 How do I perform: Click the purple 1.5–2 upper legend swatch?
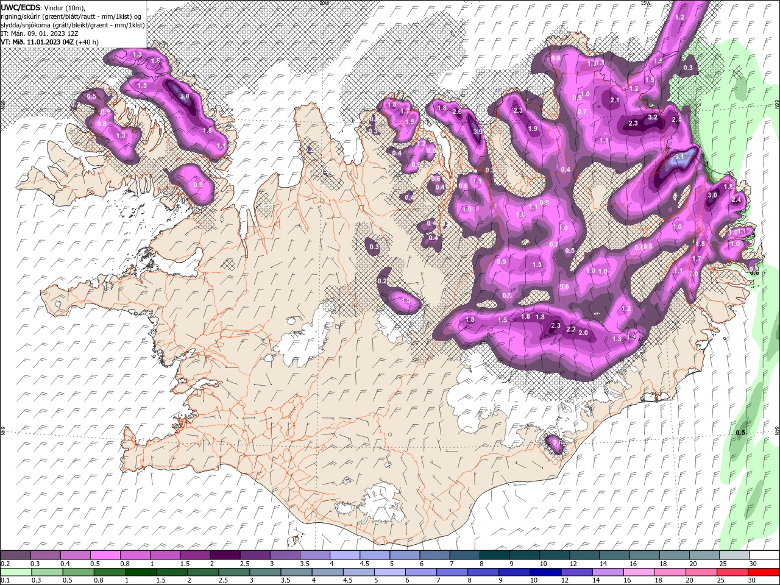(195, 555)
